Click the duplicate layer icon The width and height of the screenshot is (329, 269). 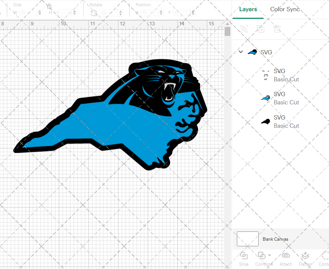(x=261, y=29)
